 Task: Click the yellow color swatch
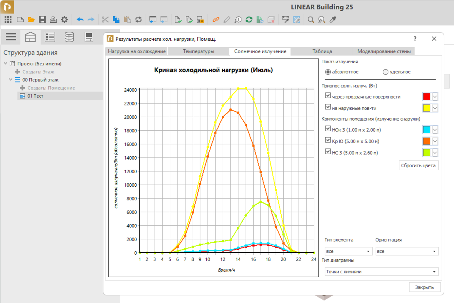click(x=426, y=108)
